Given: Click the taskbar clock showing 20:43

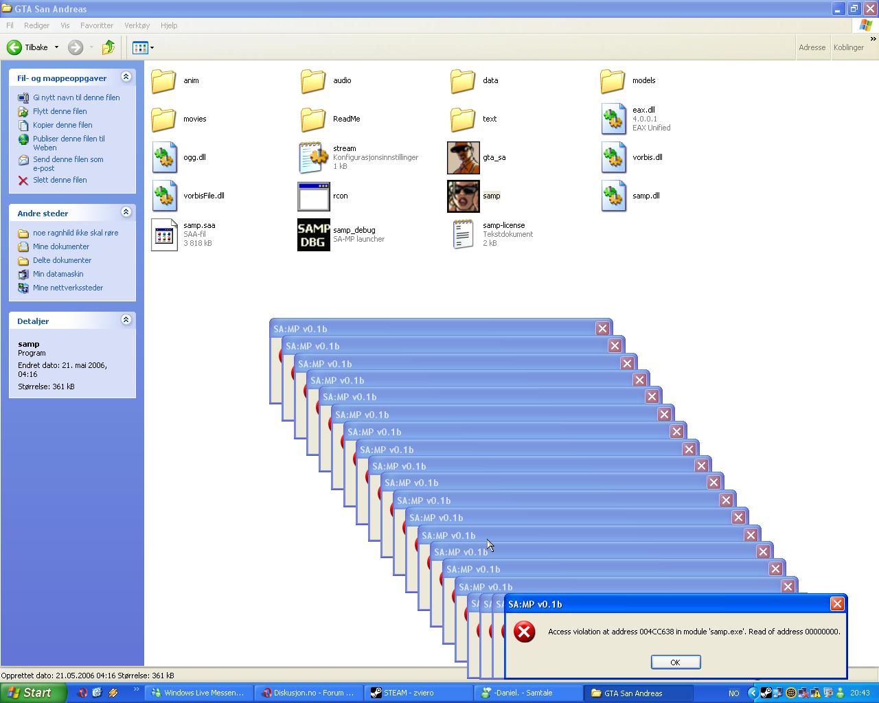Looking at the screenshot, I should click(860, 693).
